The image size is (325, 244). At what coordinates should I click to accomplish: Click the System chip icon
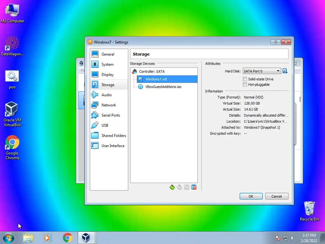(95, 64)
